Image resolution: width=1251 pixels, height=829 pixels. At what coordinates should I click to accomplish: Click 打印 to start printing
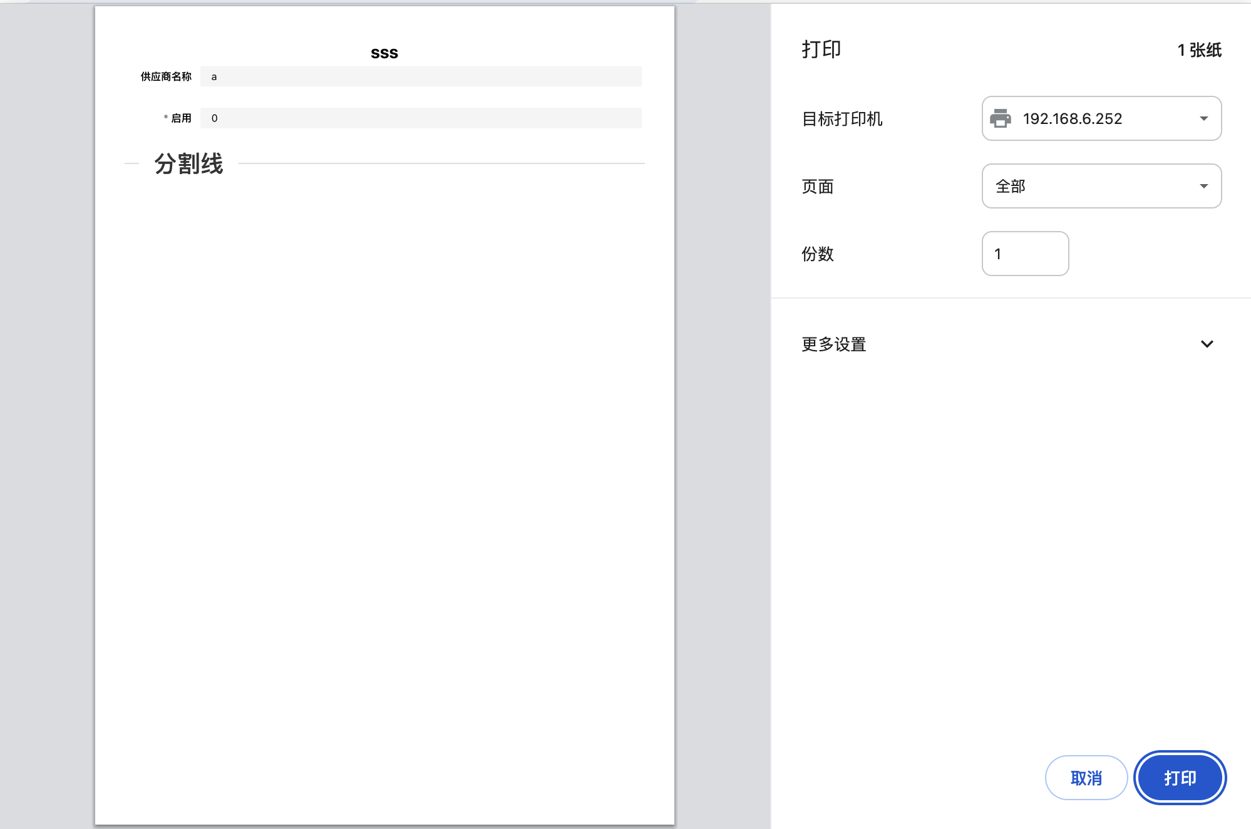(1179, 777)
